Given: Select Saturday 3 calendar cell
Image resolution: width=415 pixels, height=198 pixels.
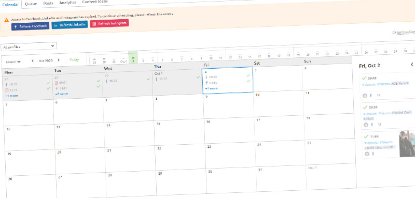Looking at the screenshot, I should 278,79.
